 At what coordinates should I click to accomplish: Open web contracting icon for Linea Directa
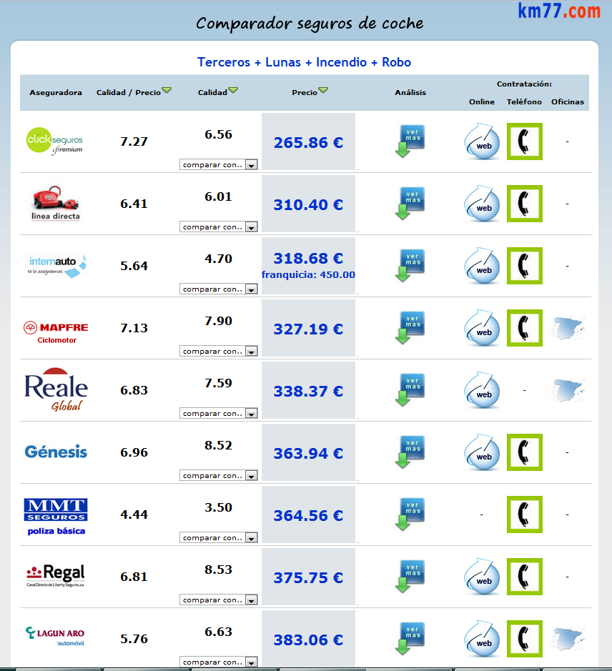pos(482,204)
